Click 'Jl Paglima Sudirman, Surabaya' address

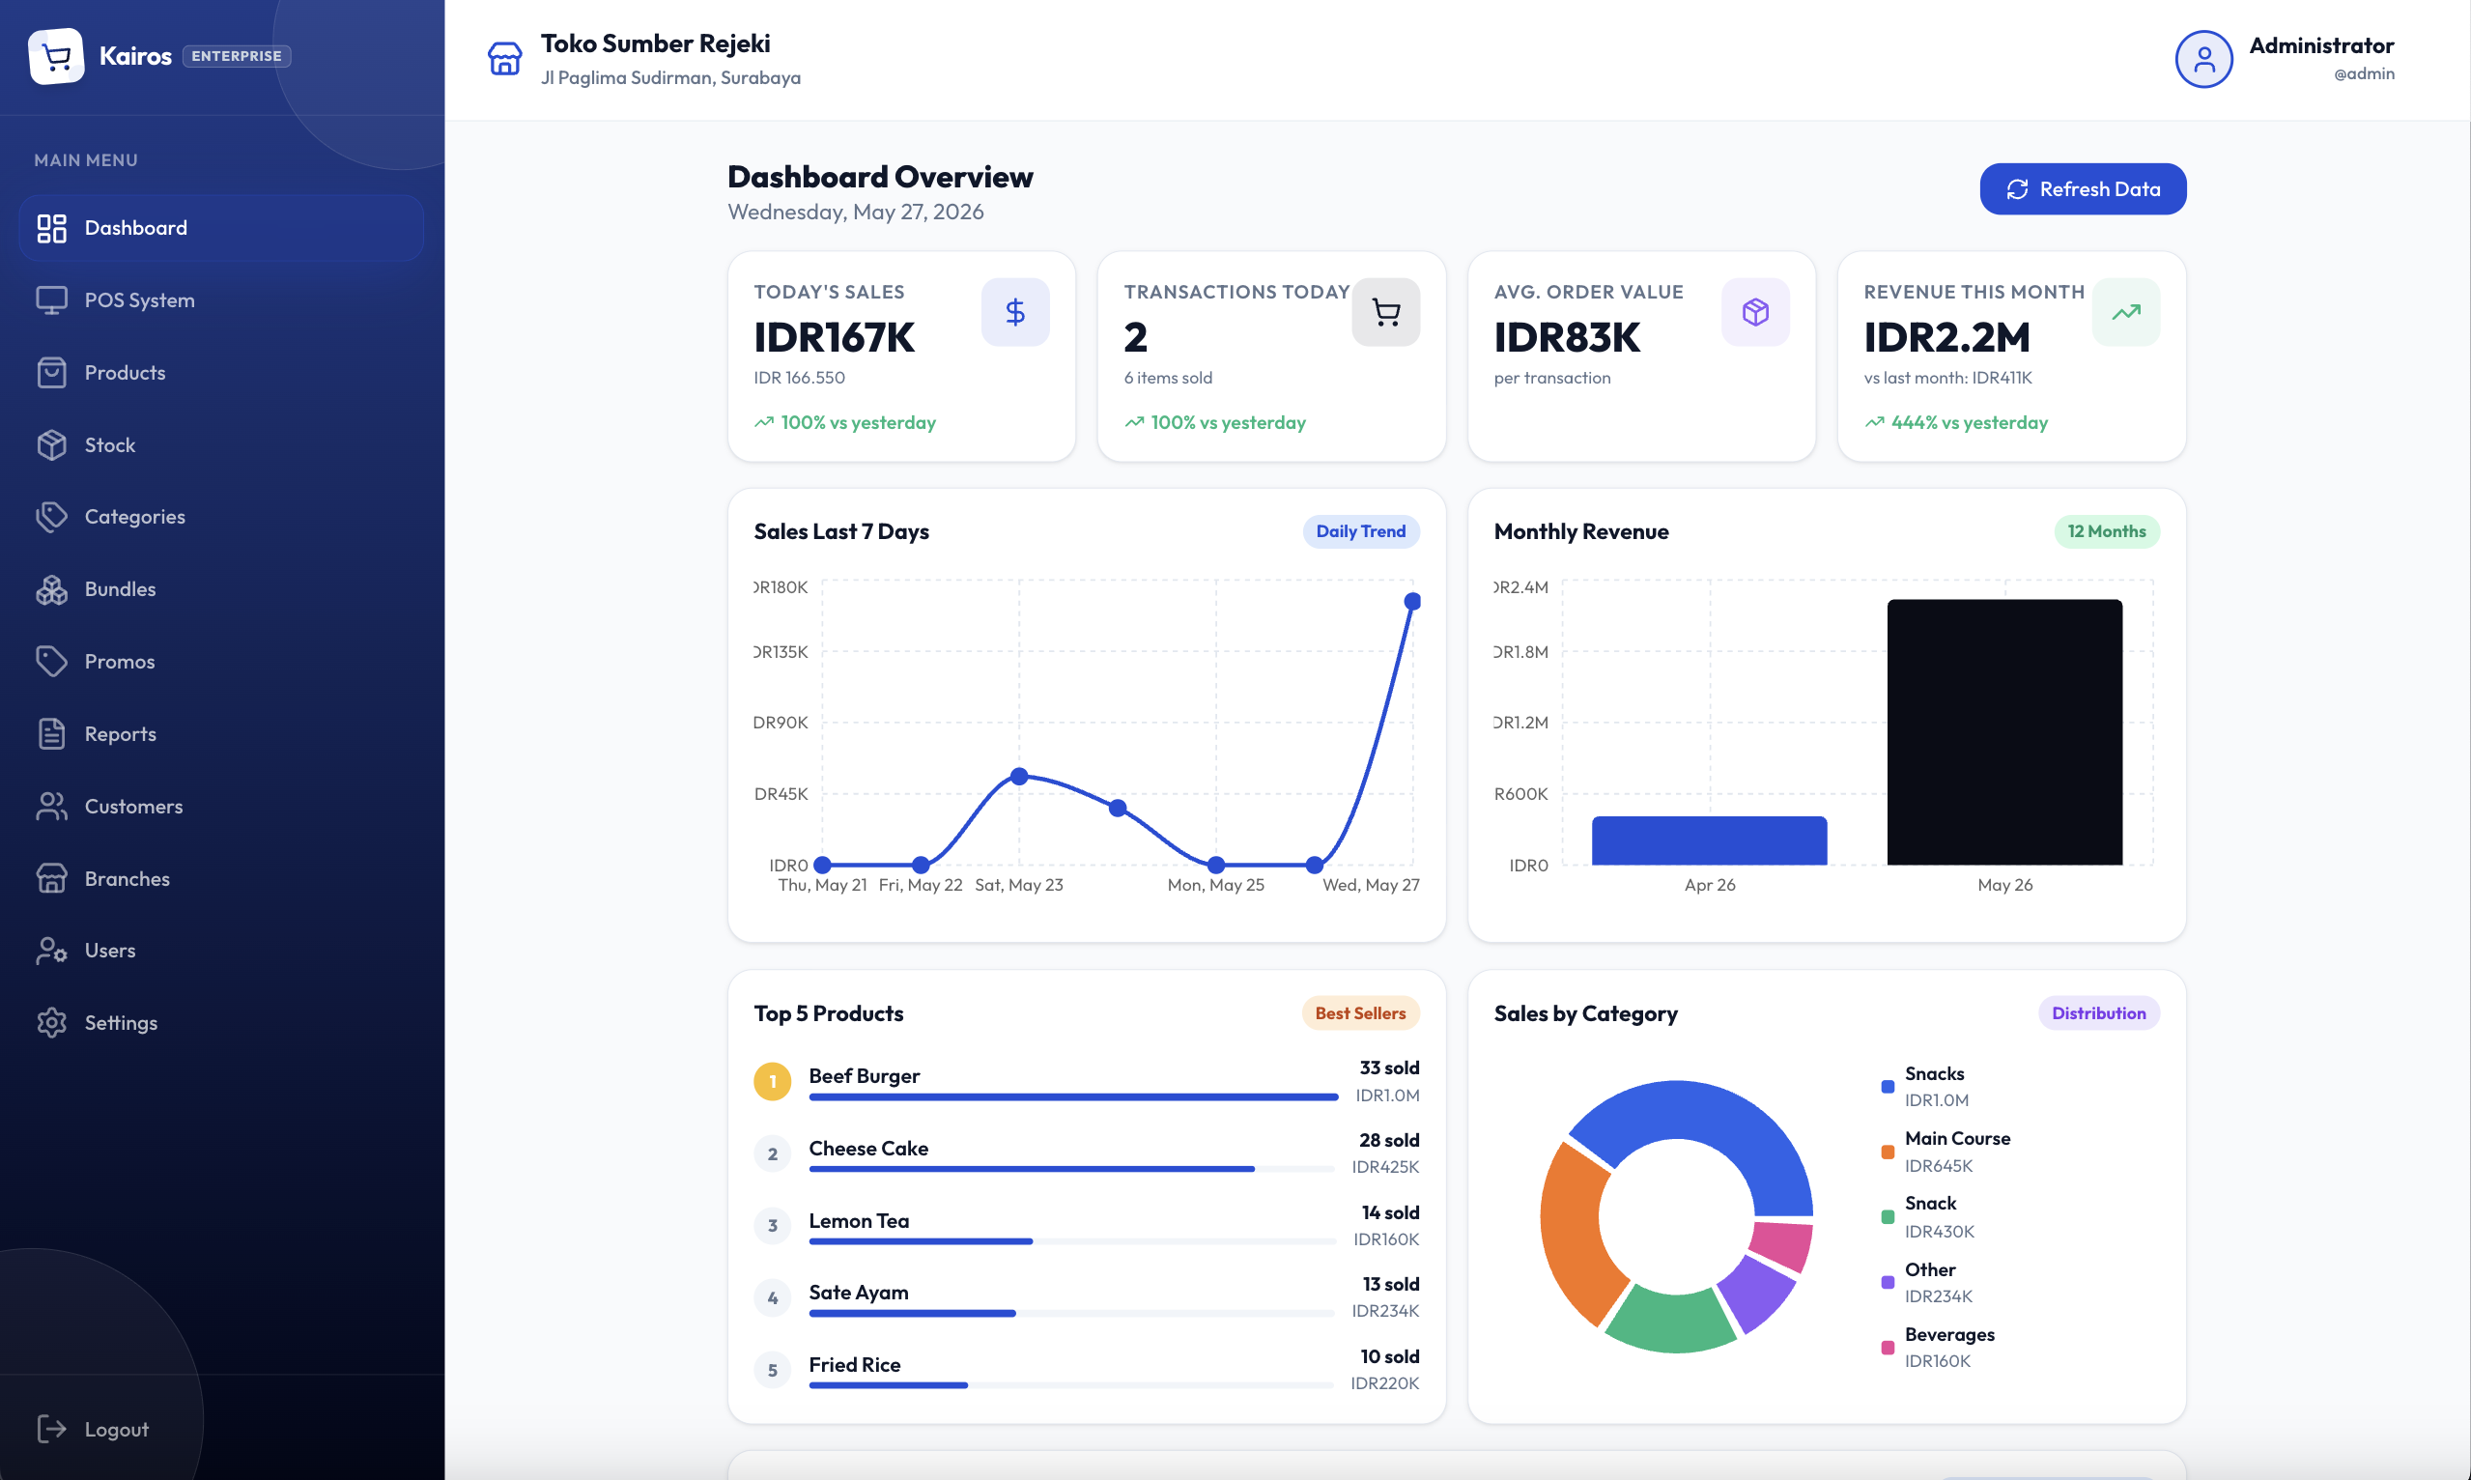(x=670, y=78)
